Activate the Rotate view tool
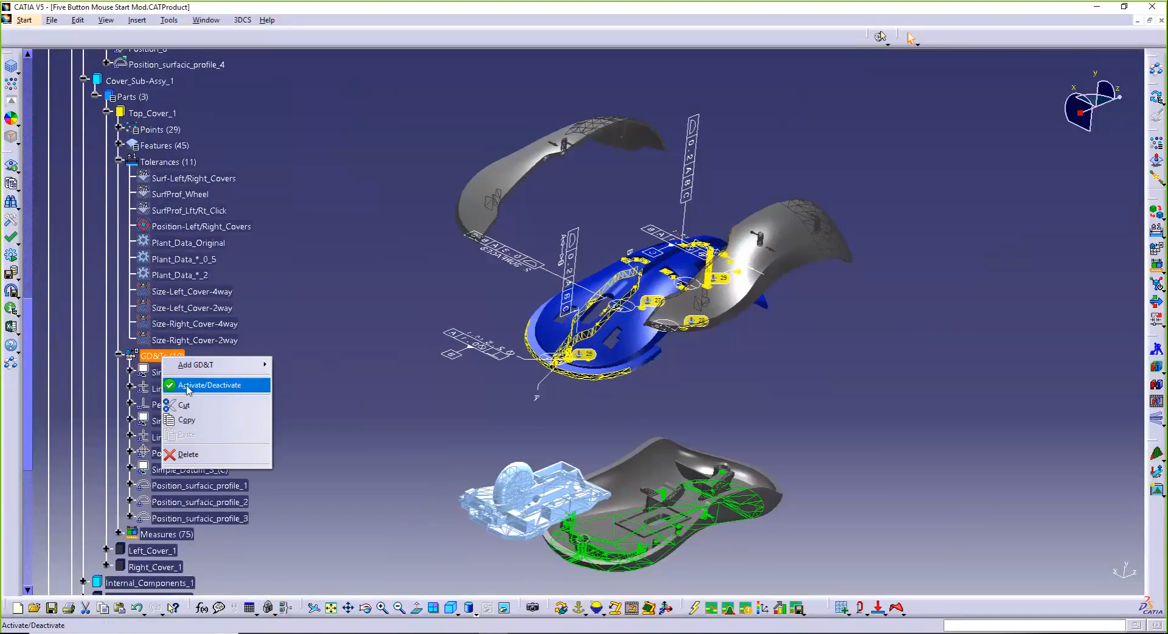Screen dimensions: 1168x634 pyautogui.click(x=365, y=608)
